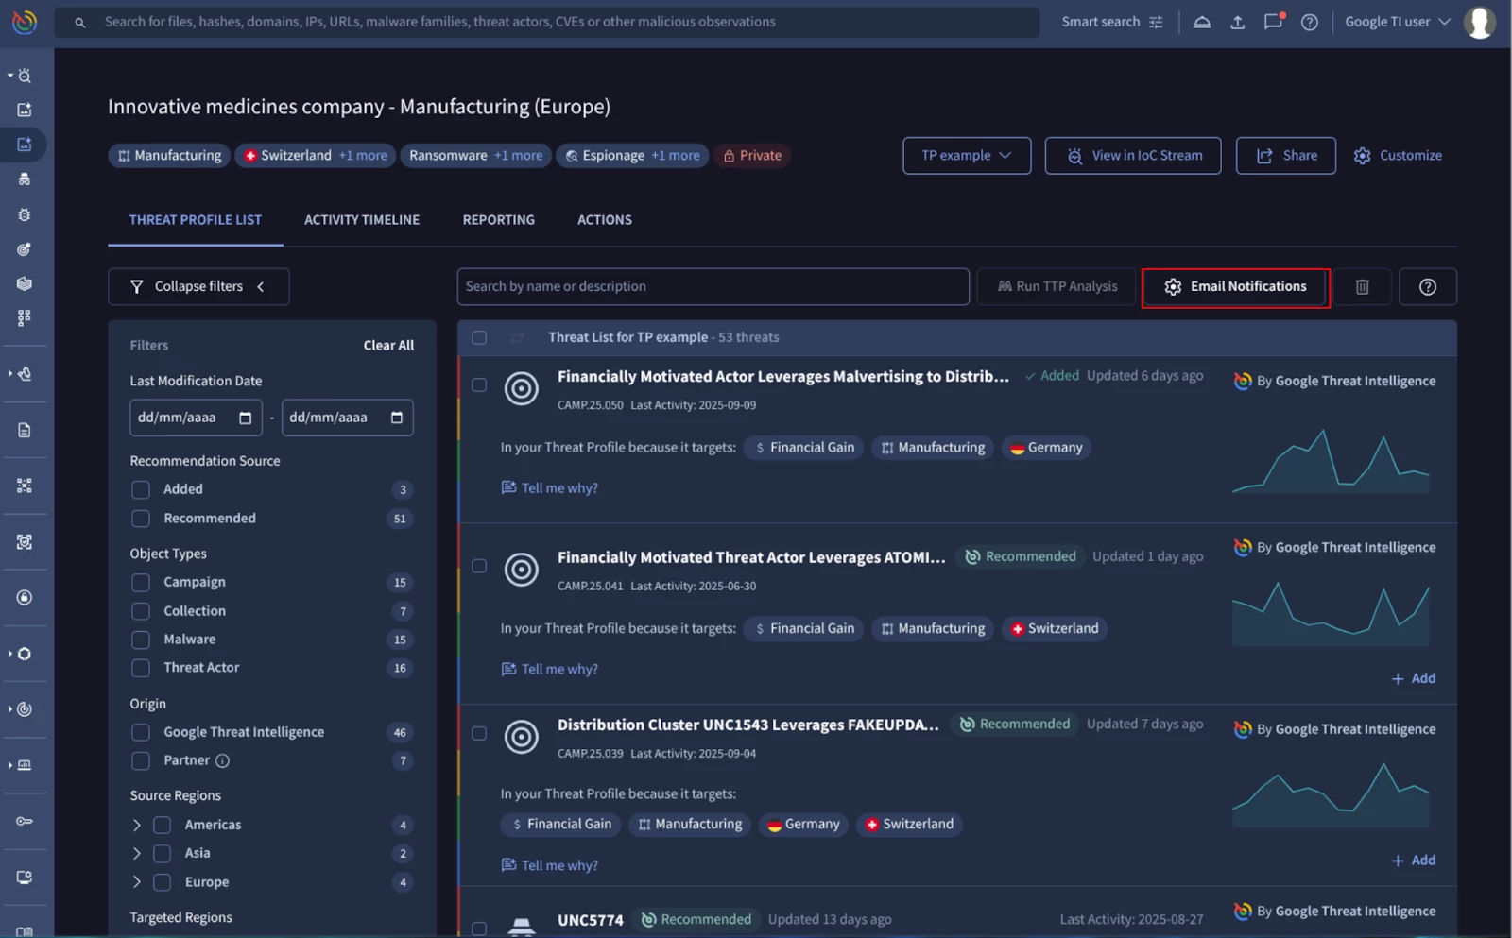The width and height of the screenshot is (1512, 938).
Task: Click campaign target icon for CAMP.25.039
Action: coord(521,737)
